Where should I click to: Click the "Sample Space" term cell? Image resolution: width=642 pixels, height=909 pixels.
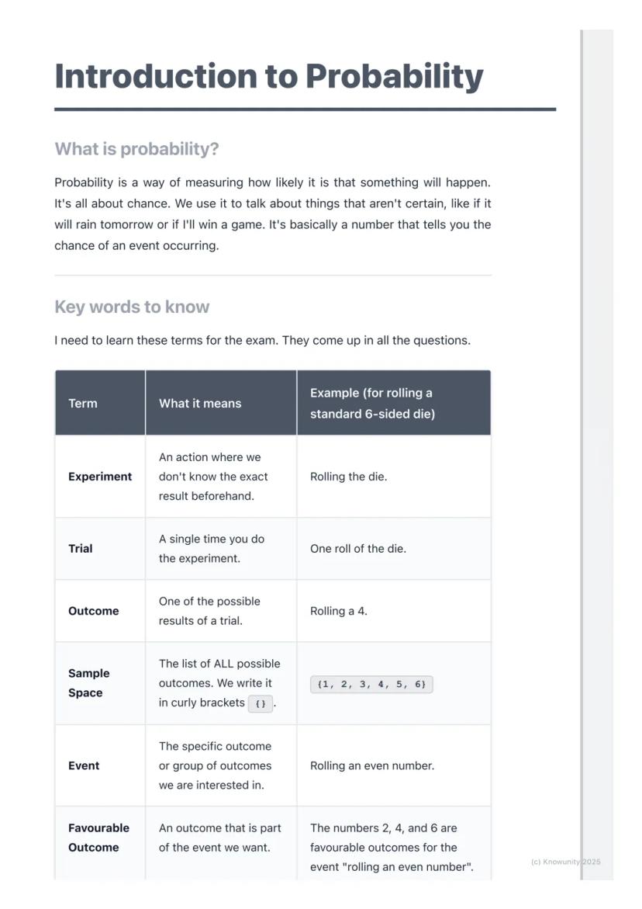point(89,683)
